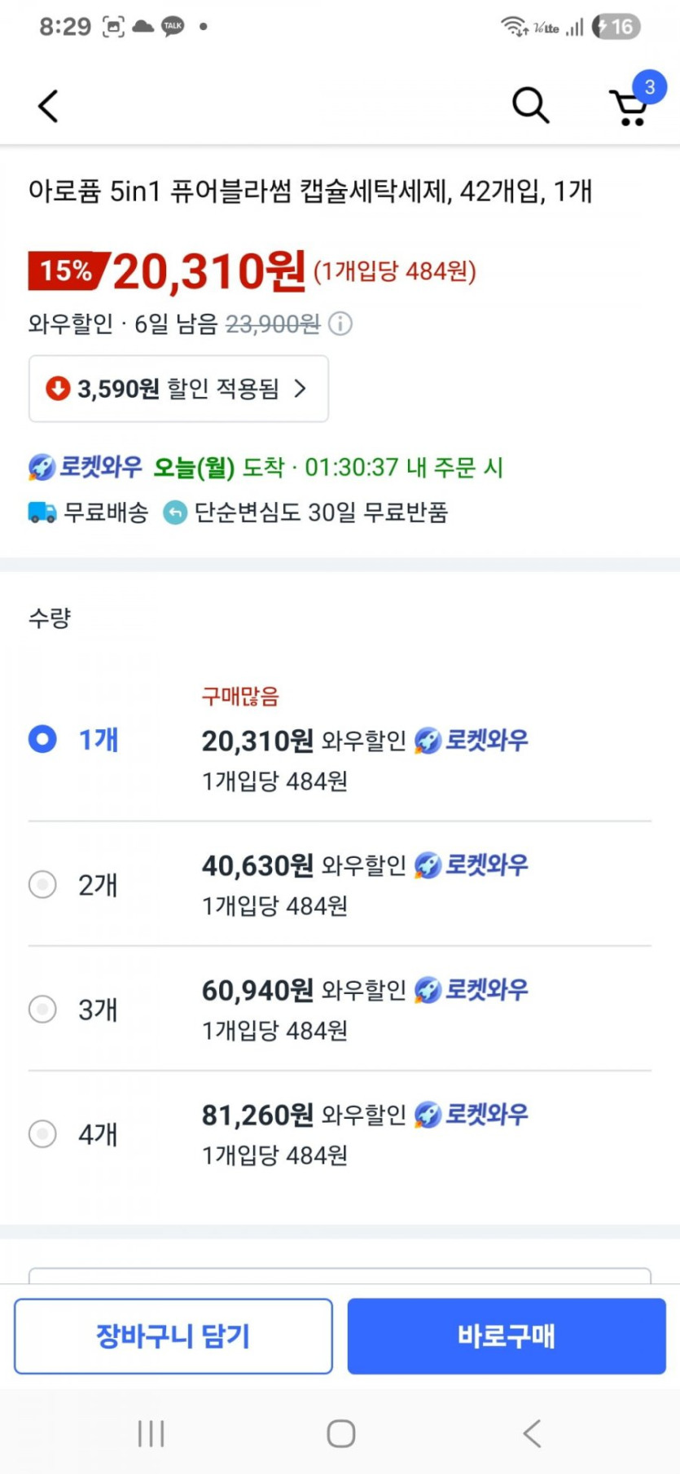Open the shopping cart with 3 items

(630, 106)
